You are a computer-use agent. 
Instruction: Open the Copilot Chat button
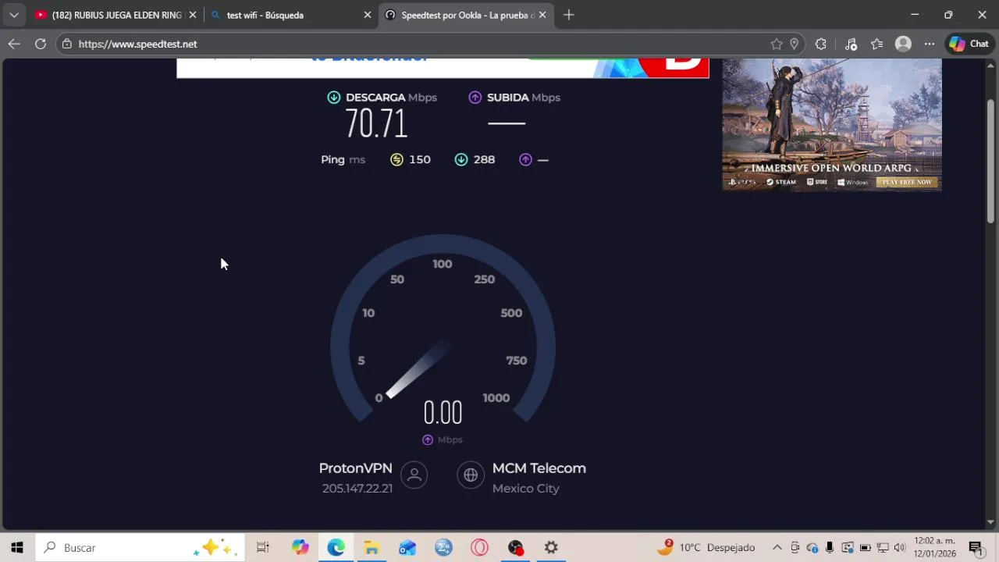969,44
